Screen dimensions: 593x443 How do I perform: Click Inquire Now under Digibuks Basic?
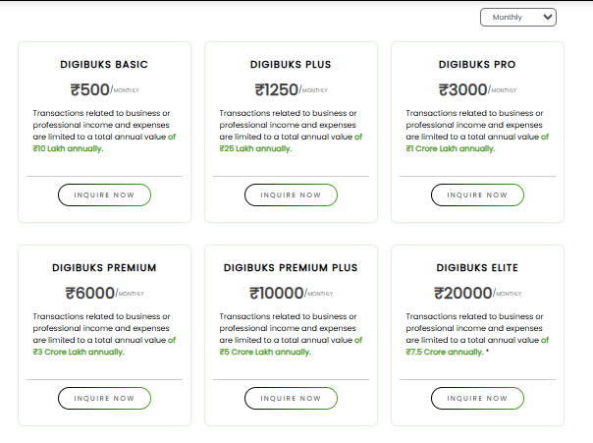pyautogui.click(x=104, y=194)
